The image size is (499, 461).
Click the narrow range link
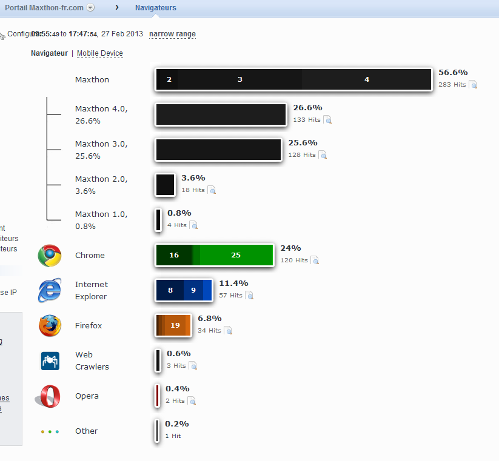[x=172, y=34]
